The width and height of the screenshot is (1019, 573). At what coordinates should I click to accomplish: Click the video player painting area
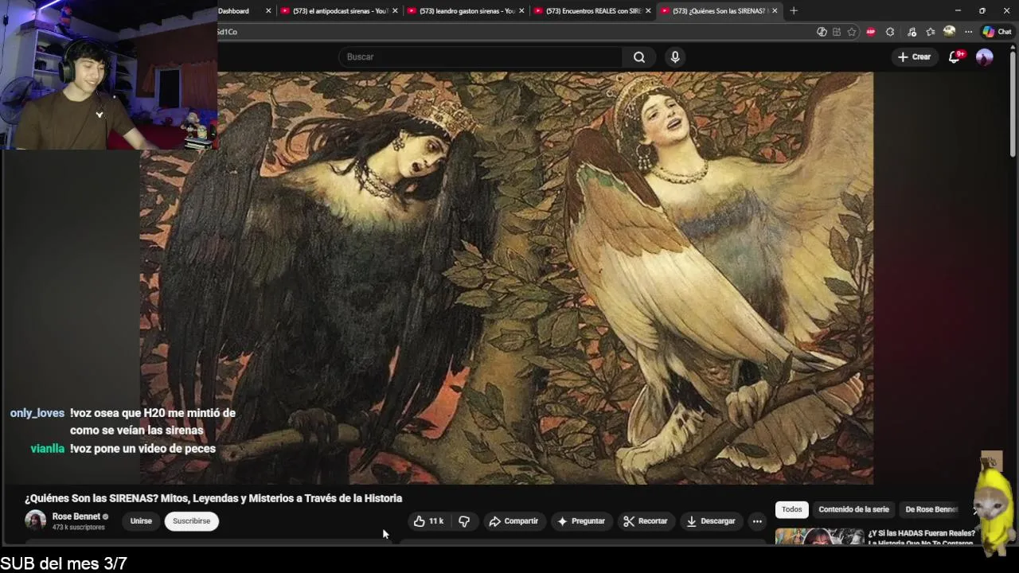click(507, 278)
